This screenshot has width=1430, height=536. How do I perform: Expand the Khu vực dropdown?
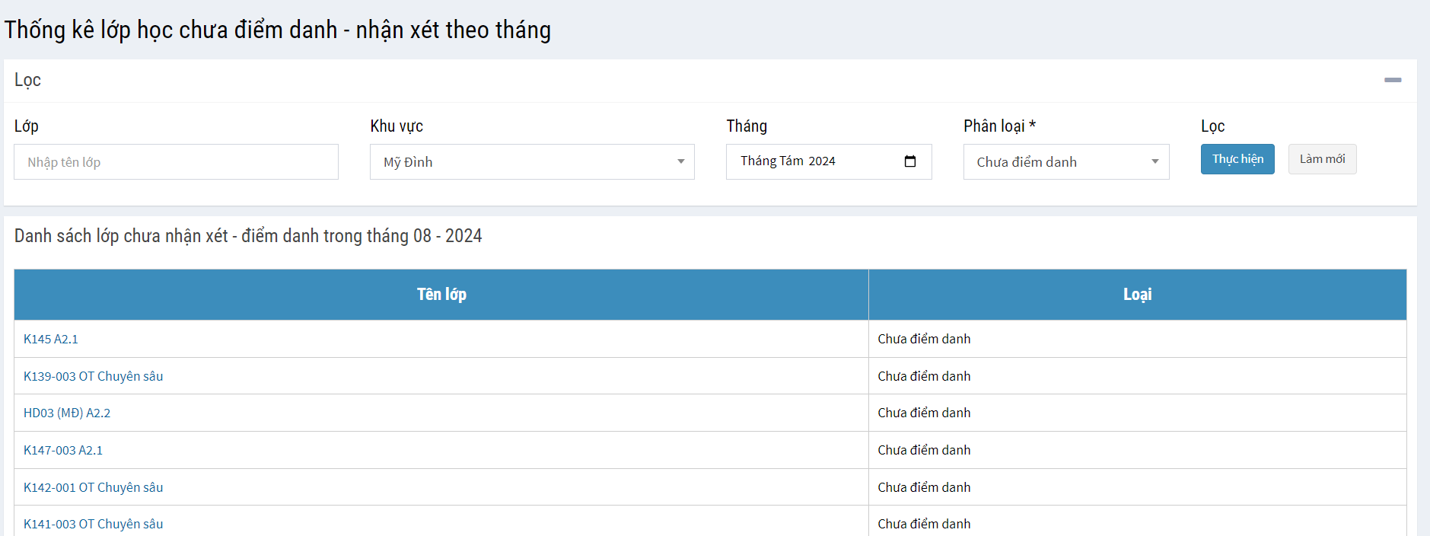[531, 162]
